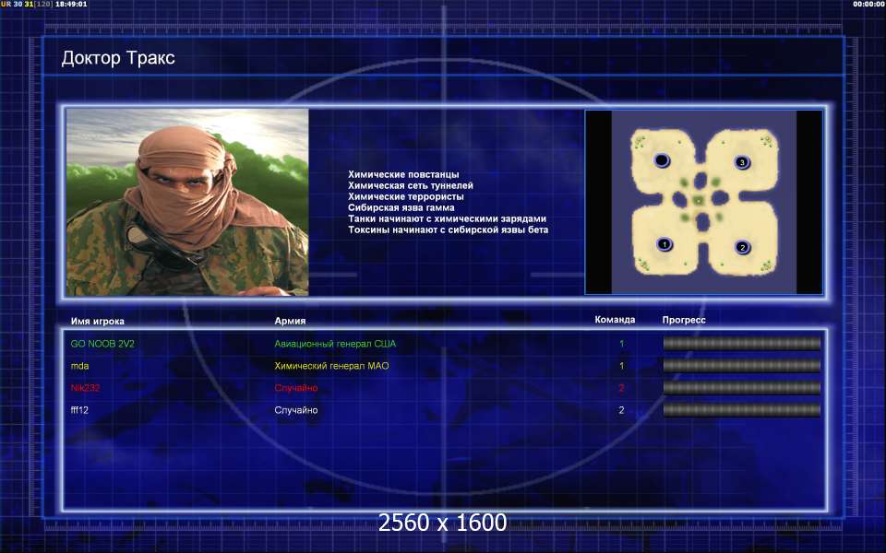This screenshot has height=553, width=886.
Task: Click the Имя игрока column header
Action: click(x=97, y=321)
